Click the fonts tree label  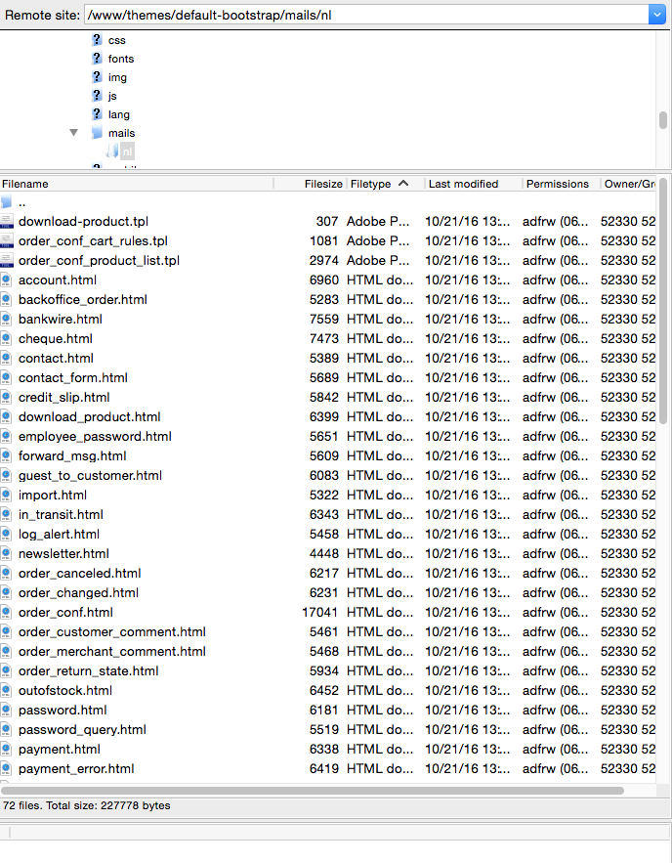click(x=121, y=59)
